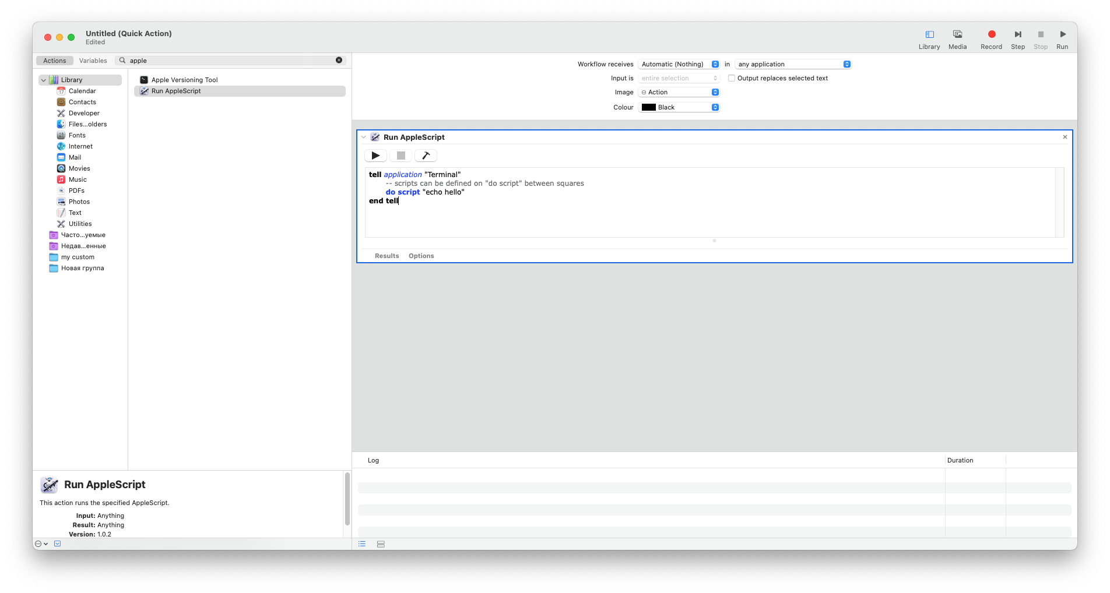This screenshot has width=1110, height=593.
Task: Open the Colour Black dropdown
Action: pos(679,107)
